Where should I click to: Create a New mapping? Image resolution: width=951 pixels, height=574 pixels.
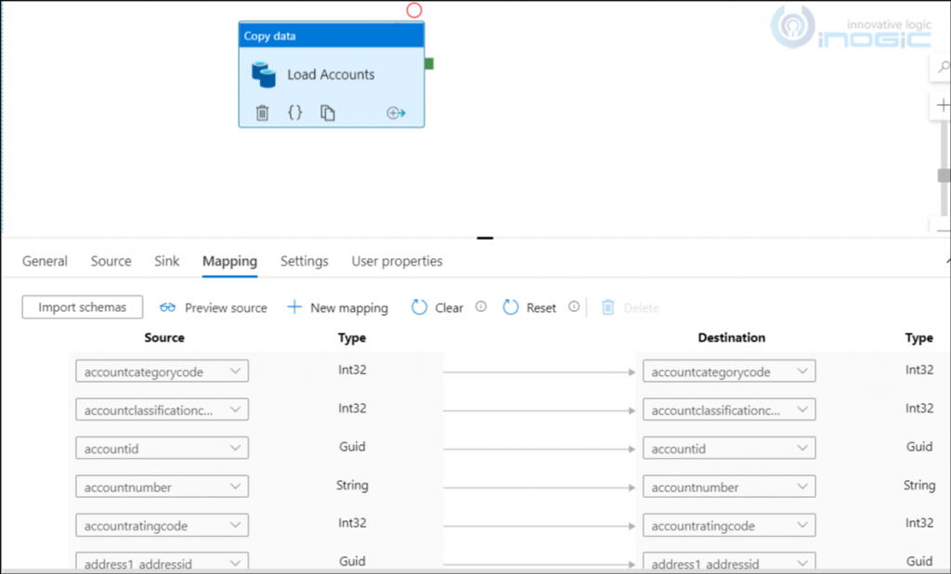[x=337, y=307]
